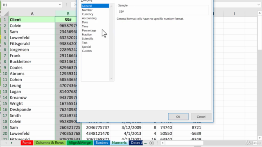Screen dimensions: 262x147
Task: Click the Name Box showing B1
Action: tap(30, 5)
